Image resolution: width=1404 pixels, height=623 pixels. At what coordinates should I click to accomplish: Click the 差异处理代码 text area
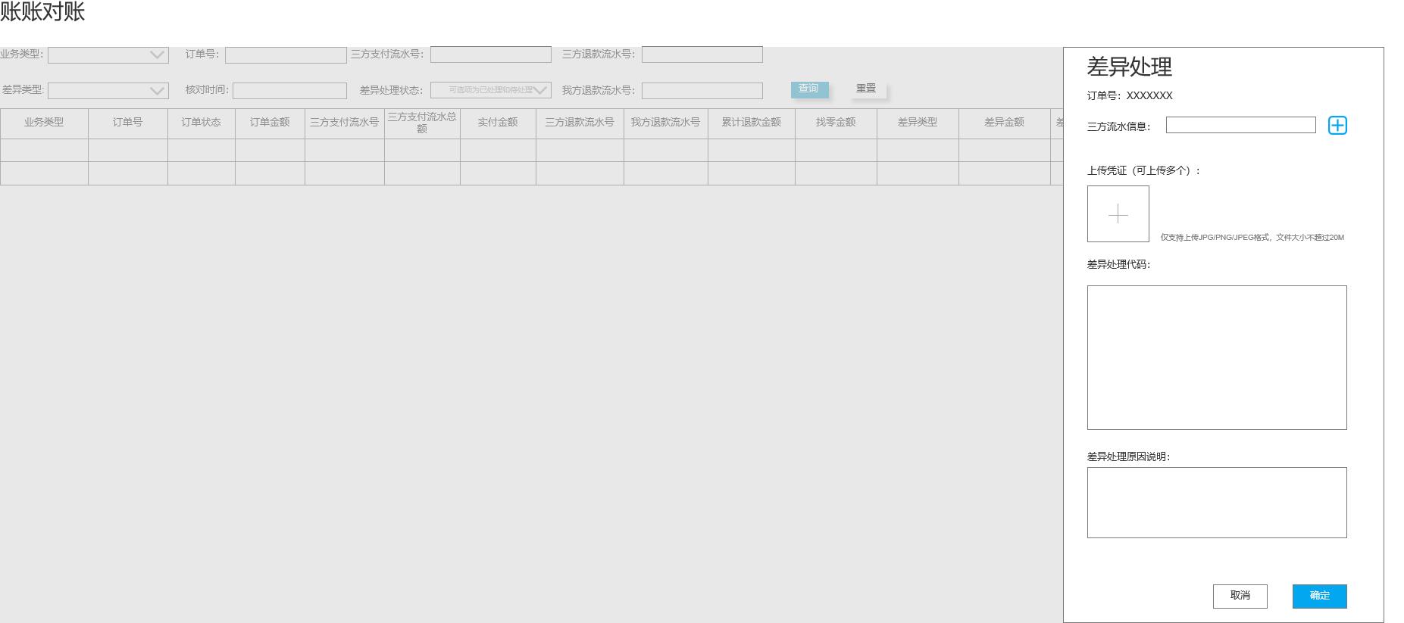(1217, 357)
